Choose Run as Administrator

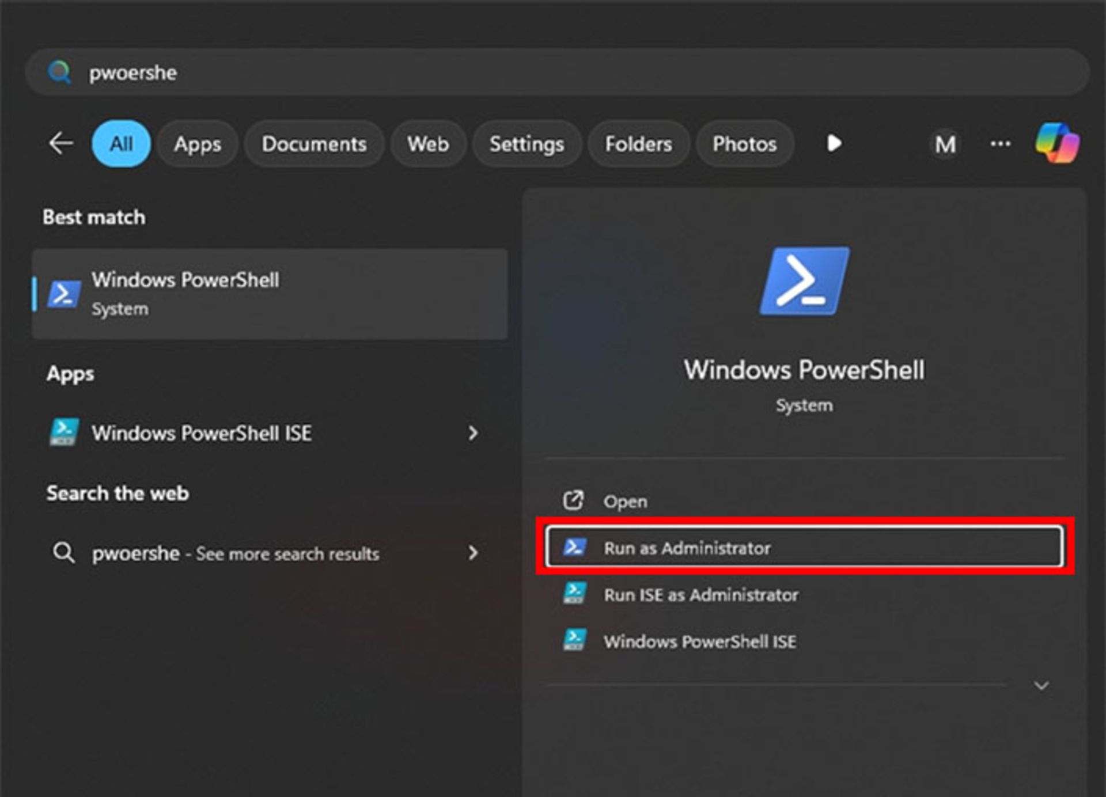pyautogui.click(x=804, y=547)
